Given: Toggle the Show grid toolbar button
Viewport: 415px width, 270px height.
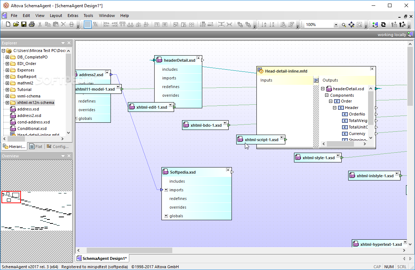Looking at the screenshot, I should [x=88, y=25].
